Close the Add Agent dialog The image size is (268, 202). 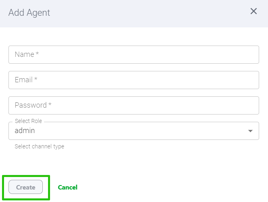253,11
